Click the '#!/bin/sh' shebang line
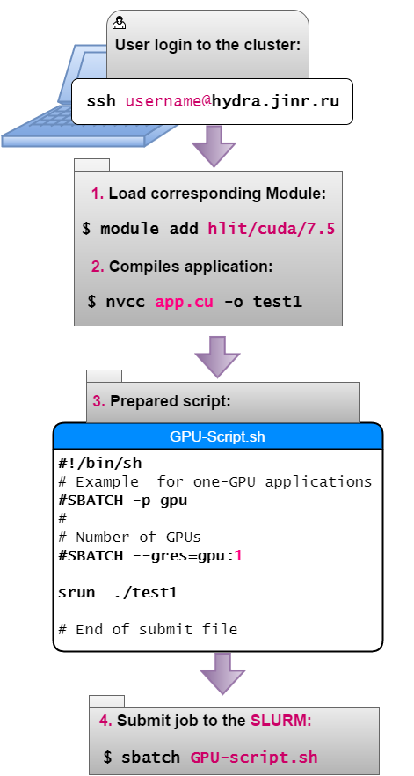Viewport: 414px width, 776px height. tap(100, 463)
